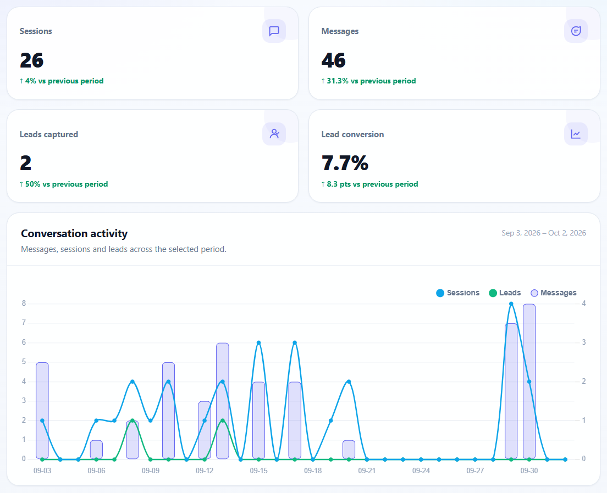Click the Leads captured user-check icon
Image resolution: width=607 pixels, height=493 pixels.
click(x=274, y=134)
